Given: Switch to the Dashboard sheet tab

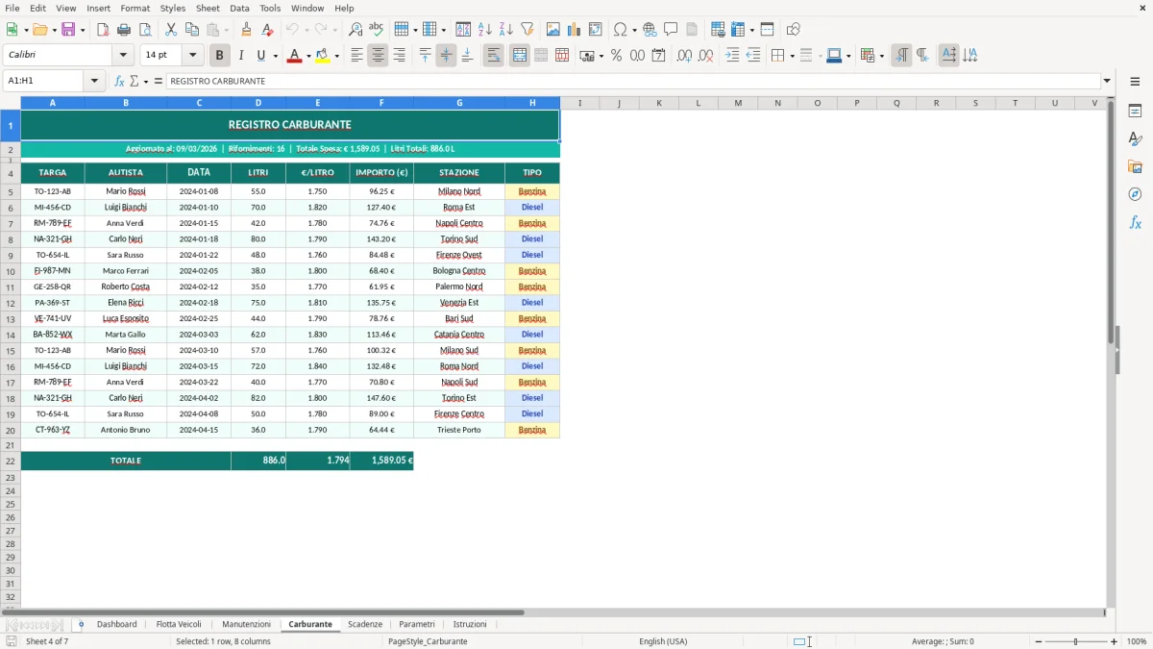Looking at the screenshot, I should coord(117,625).
